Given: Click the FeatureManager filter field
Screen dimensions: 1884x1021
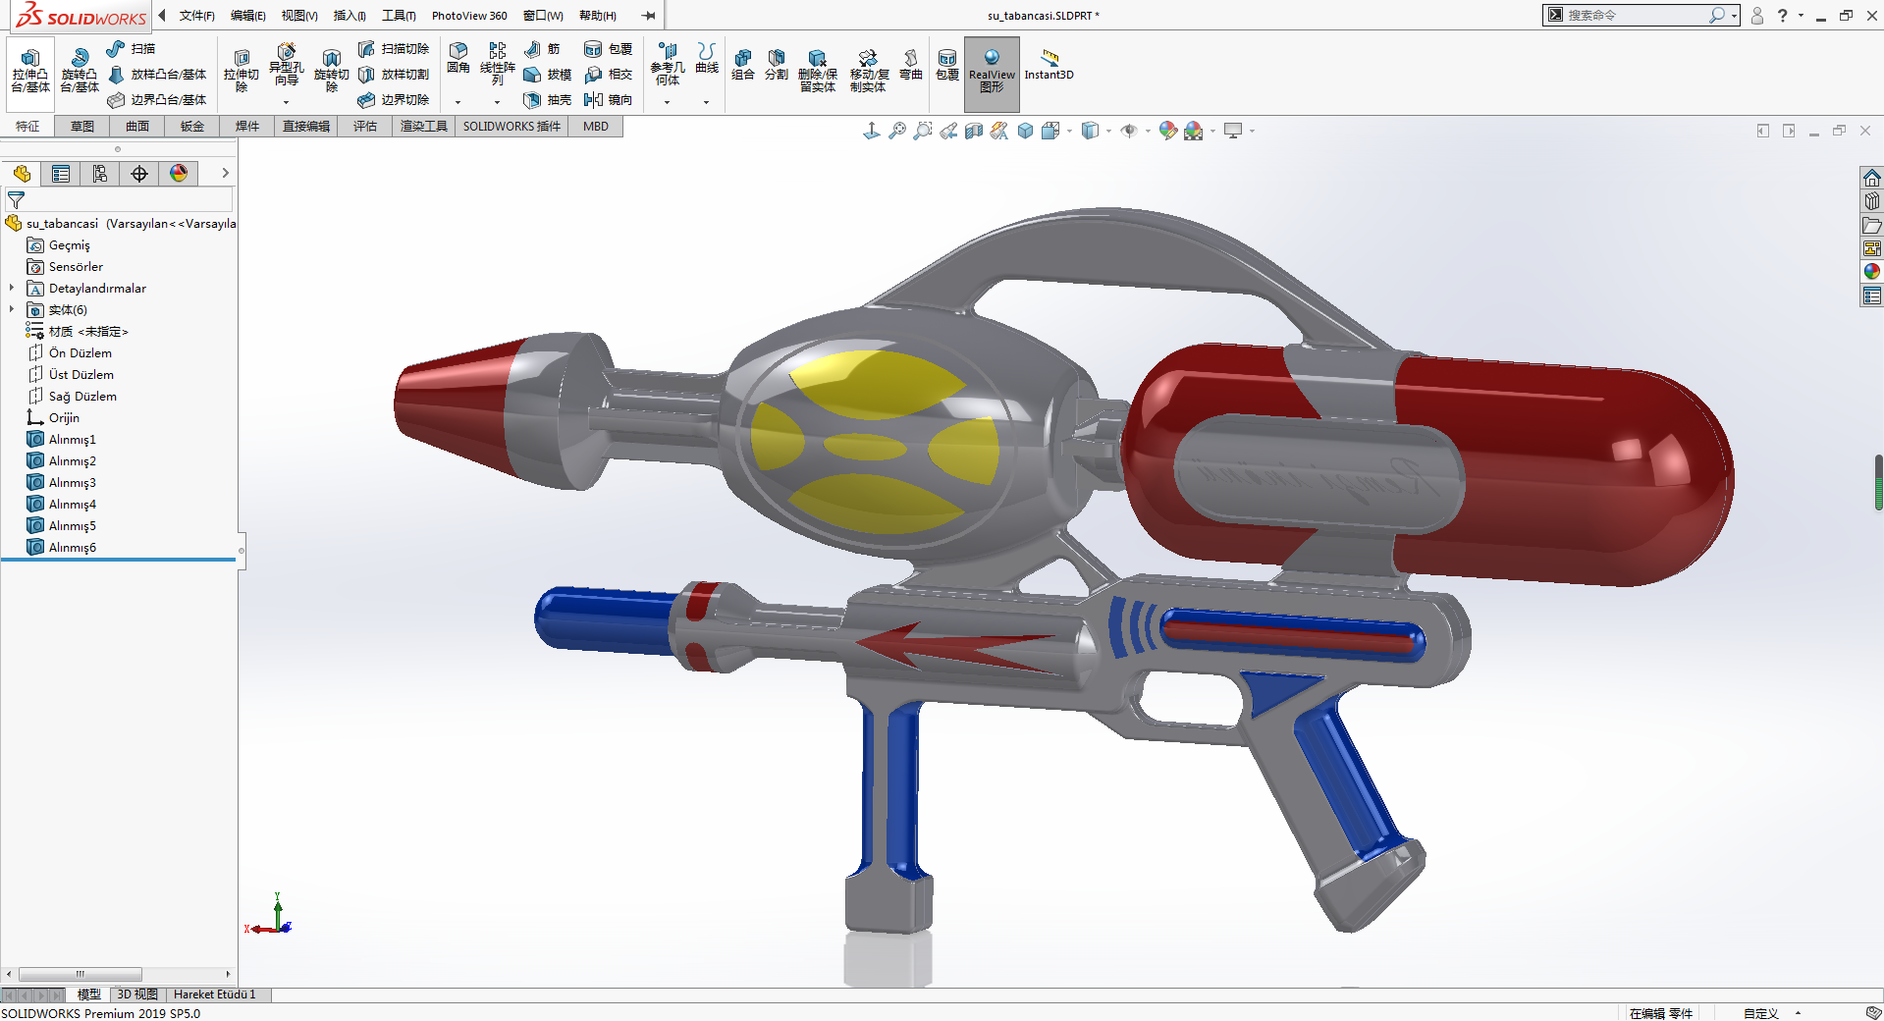Looking at the screenshot, I should point(120,200).
